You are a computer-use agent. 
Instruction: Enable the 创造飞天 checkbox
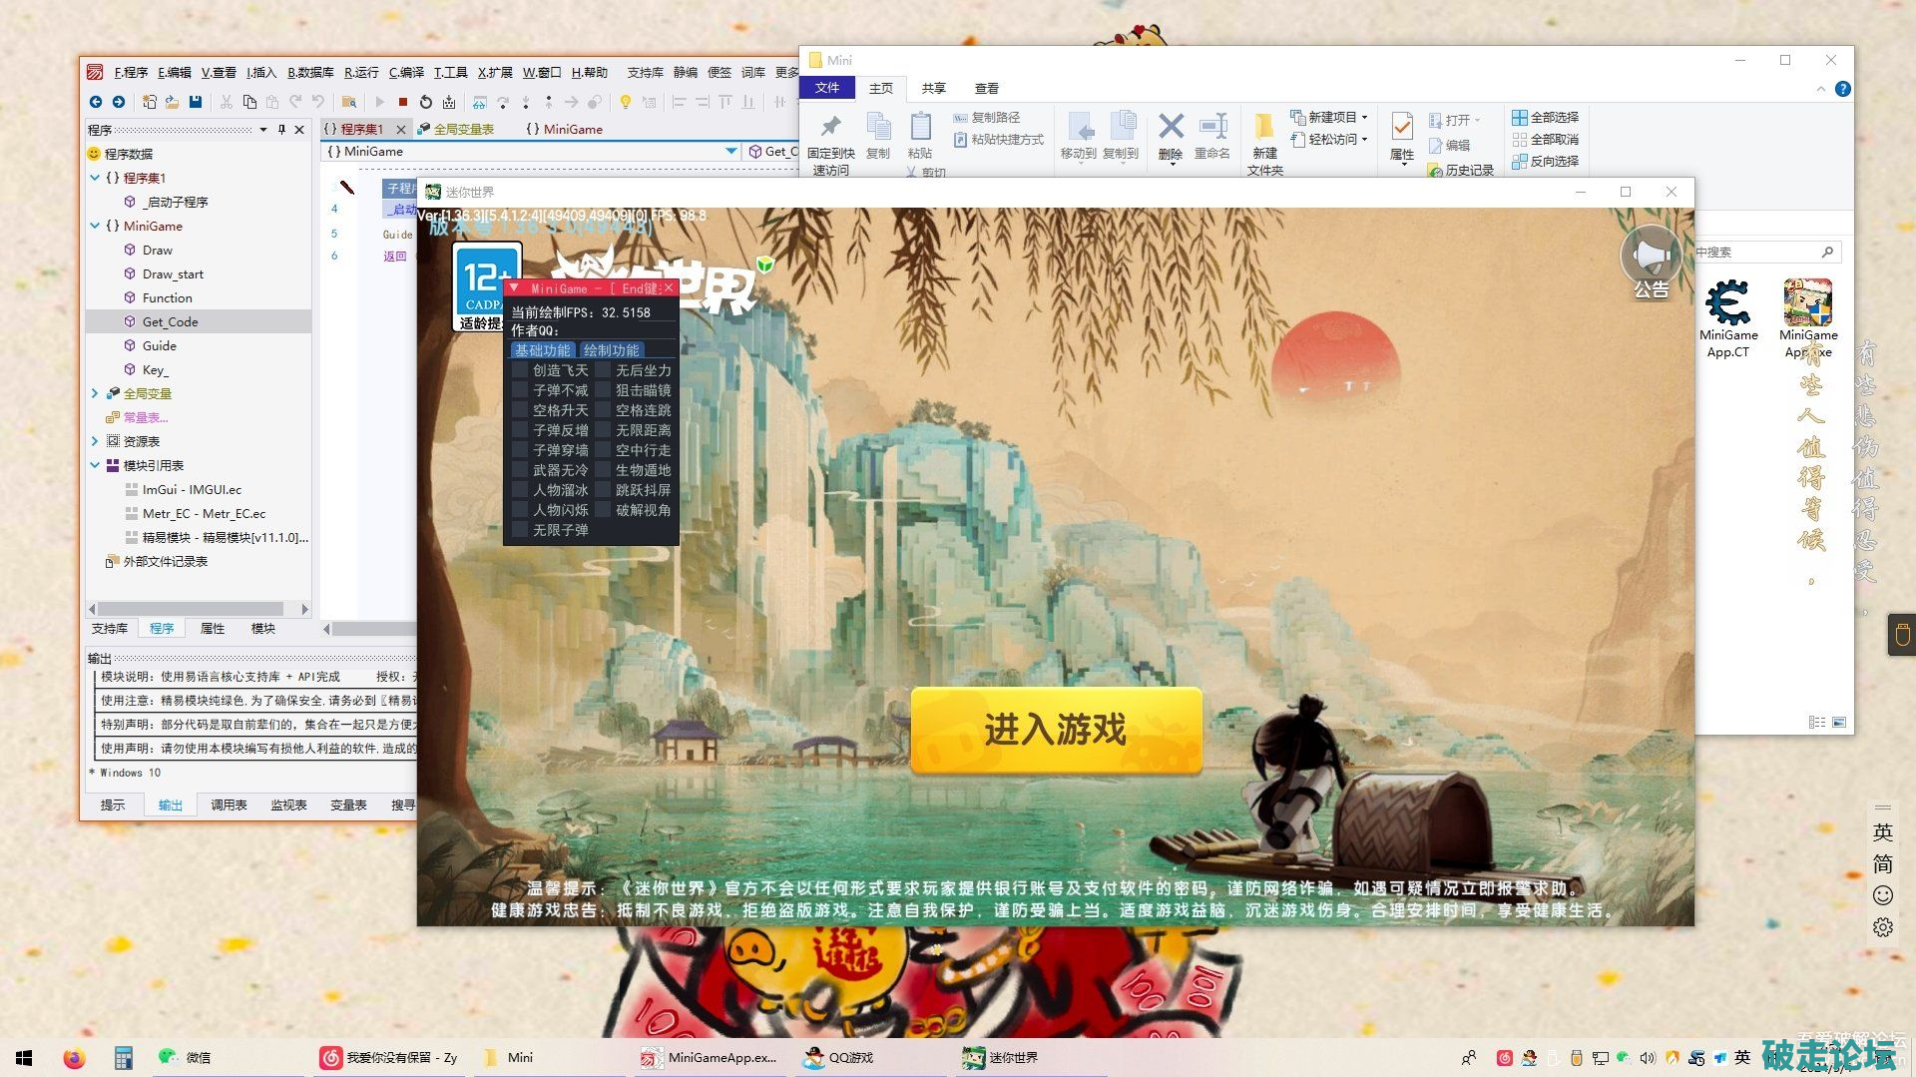[x=520, y=370]
